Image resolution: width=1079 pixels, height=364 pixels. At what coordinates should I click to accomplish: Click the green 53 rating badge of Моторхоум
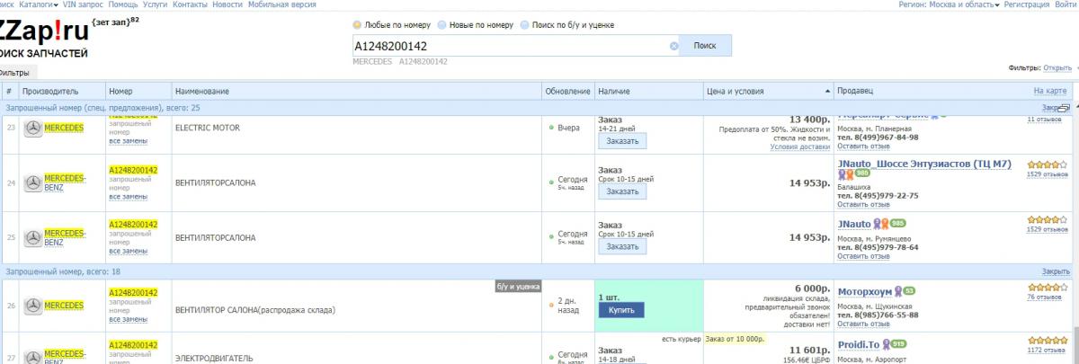pyautogui.click(x=909, y=290)
